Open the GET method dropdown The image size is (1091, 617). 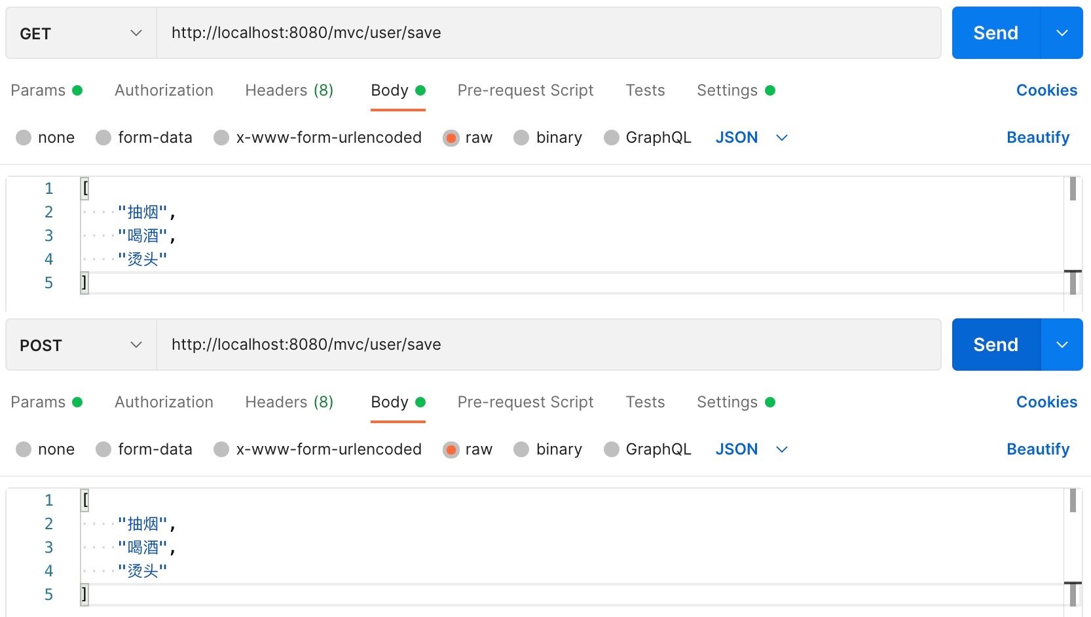(x=81, y=33)
